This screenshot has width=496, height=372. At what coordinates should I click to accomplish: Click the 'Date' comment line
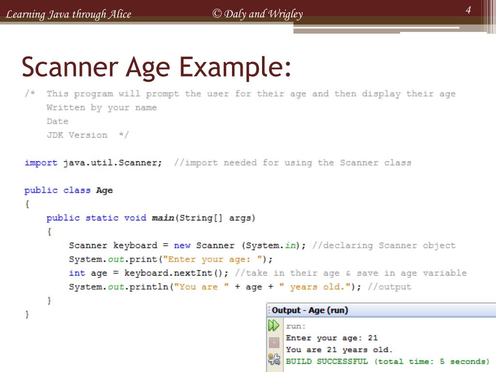(x=58, y=122)
